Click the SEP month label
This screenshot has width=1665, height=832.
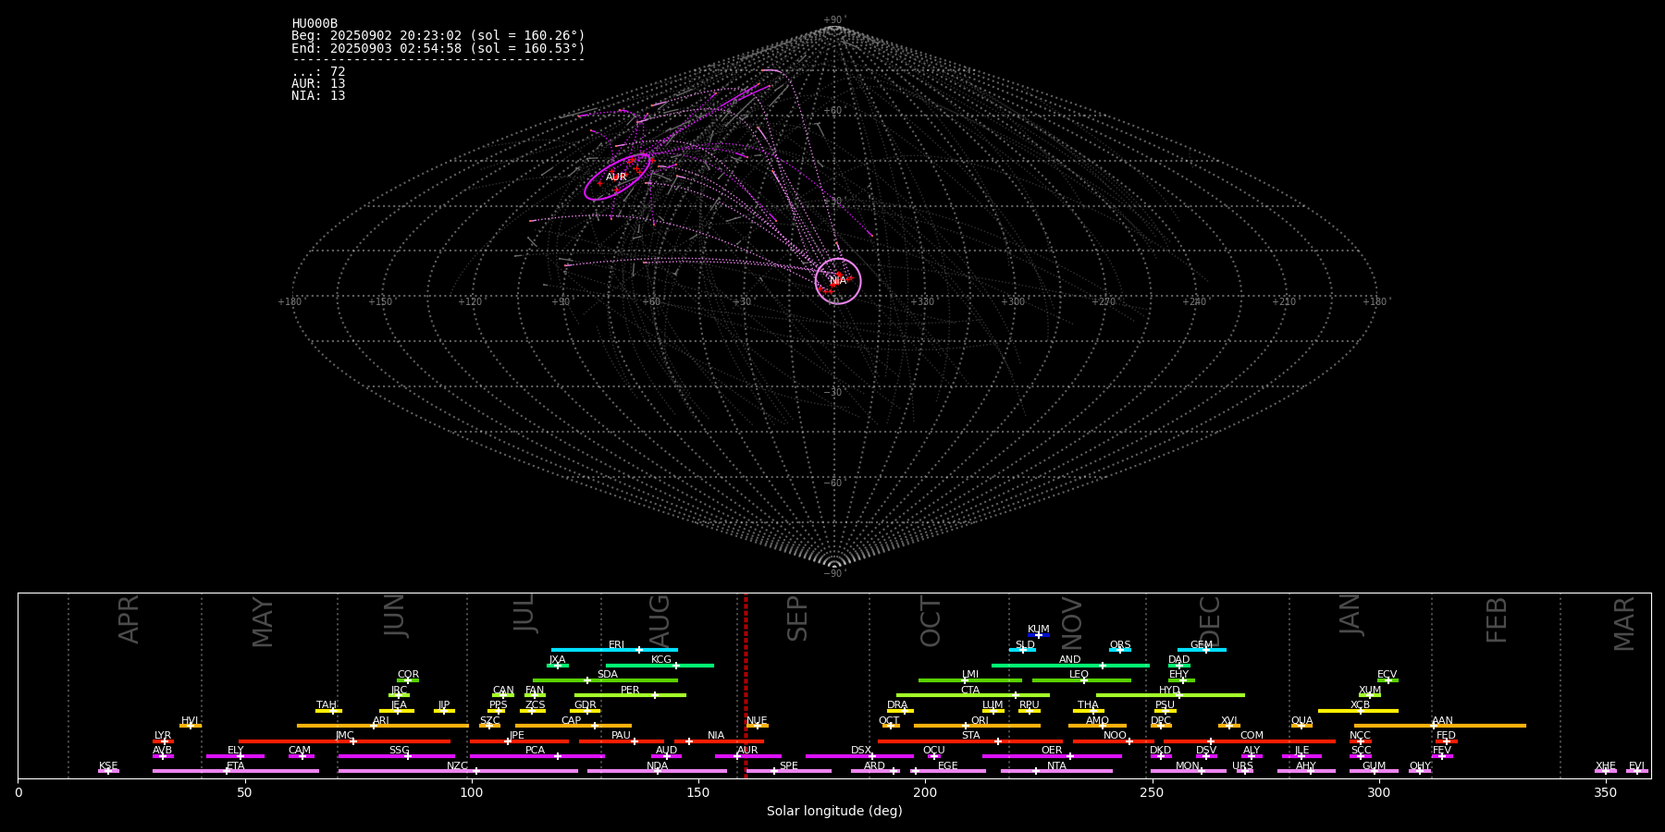click(797, 618)
